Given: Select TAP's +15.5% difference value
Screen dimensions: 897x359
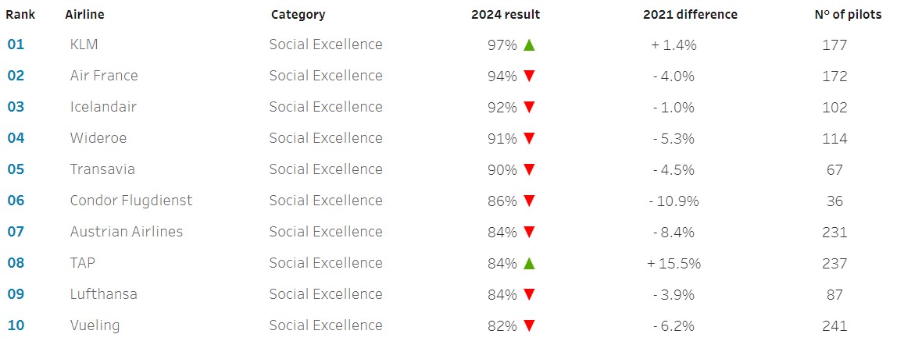Looking at the screenshot, I should point(674,263).
